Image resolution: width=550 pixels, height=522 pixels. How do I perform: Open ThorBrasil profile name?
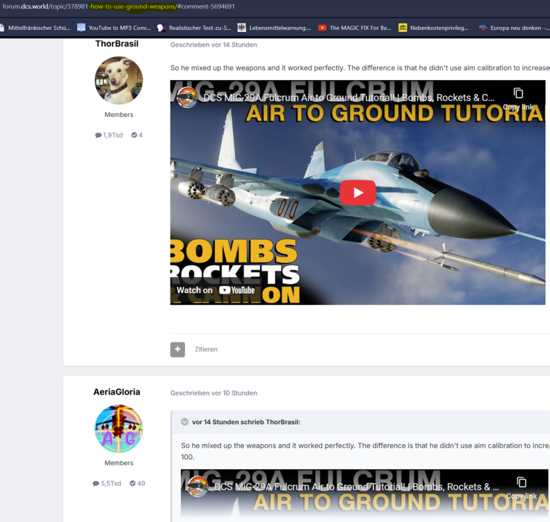pyautogui.click(x=117, y=44)
